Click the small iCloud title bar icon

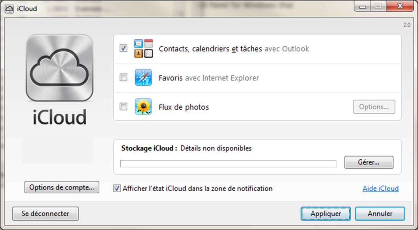(9, 8)
